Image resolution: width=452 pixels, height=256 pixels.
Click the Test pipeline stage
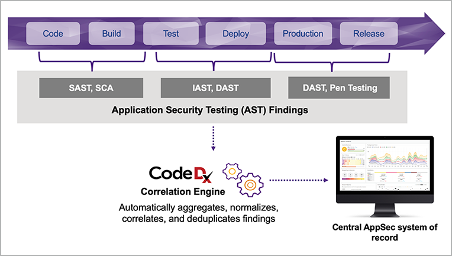[x=171, y=33]
